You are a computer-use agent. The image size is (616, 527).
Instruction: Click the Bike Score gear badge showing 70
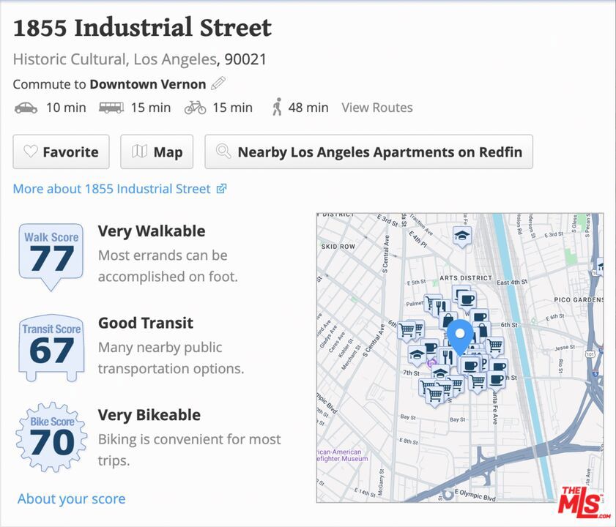tap(50, 436)
